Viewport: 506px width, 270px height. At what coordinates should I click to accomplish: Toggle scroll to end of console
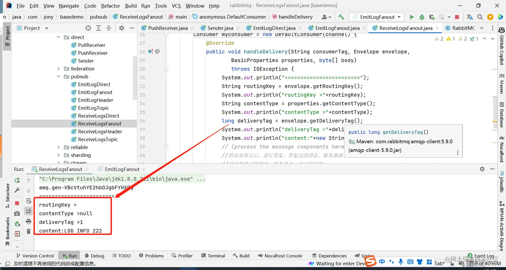[28, 211]
